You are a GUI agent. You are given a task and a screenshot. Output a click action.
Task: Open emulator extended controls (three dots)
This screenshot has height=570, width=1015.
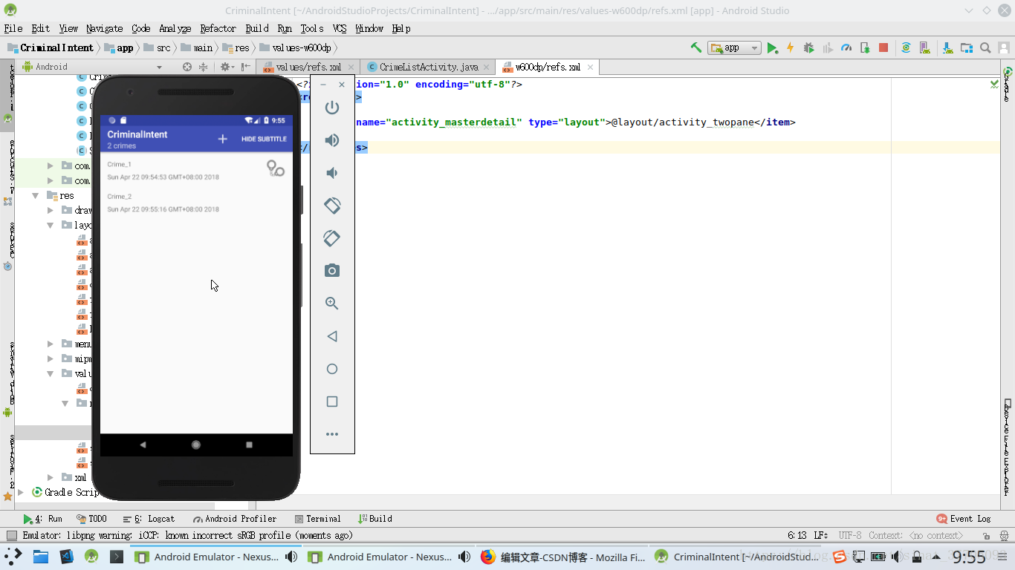point(332,434)
